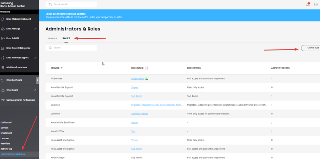The image size is (320, 159).
Task: Filter the Service column
Action: 62,68
